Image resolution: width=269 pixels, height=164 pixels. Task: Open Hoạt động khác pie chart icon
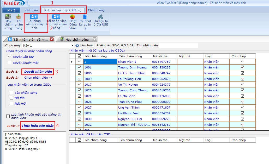73,17
